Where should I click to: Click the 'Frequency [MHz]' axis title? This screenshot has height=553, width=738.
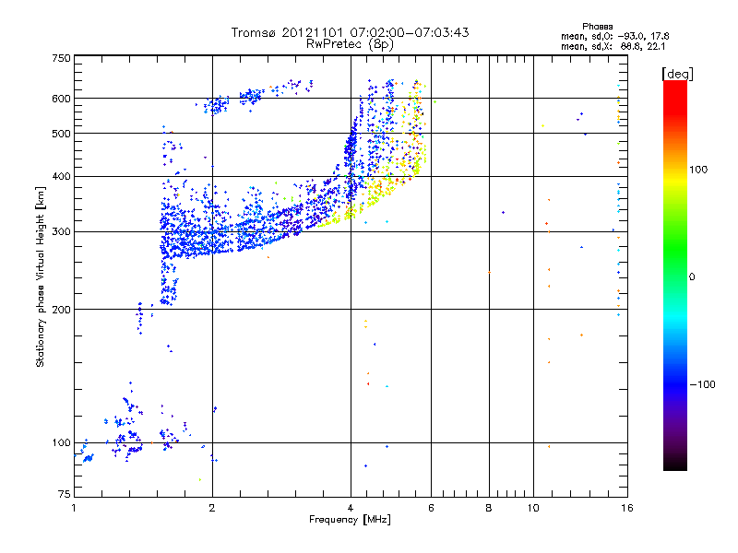pos(350,520)
